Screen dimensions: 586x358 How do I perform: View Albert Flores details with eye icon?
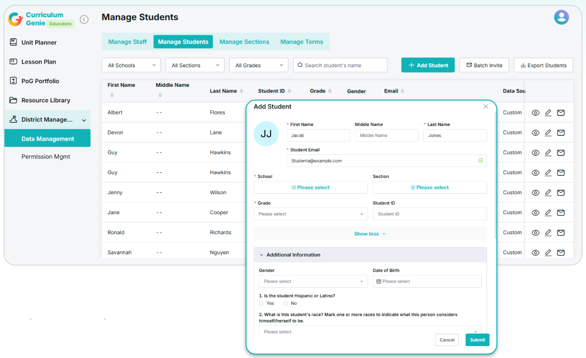point(536,113)
